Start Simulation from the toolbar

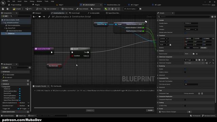click(x=96, y=9)
